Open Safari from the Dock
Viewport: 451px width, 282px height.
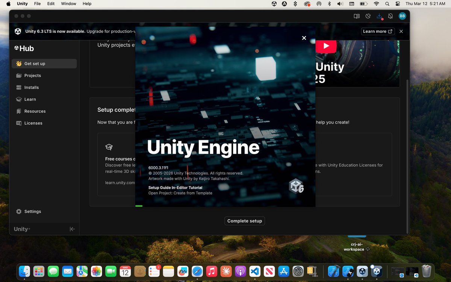point(197,271)
